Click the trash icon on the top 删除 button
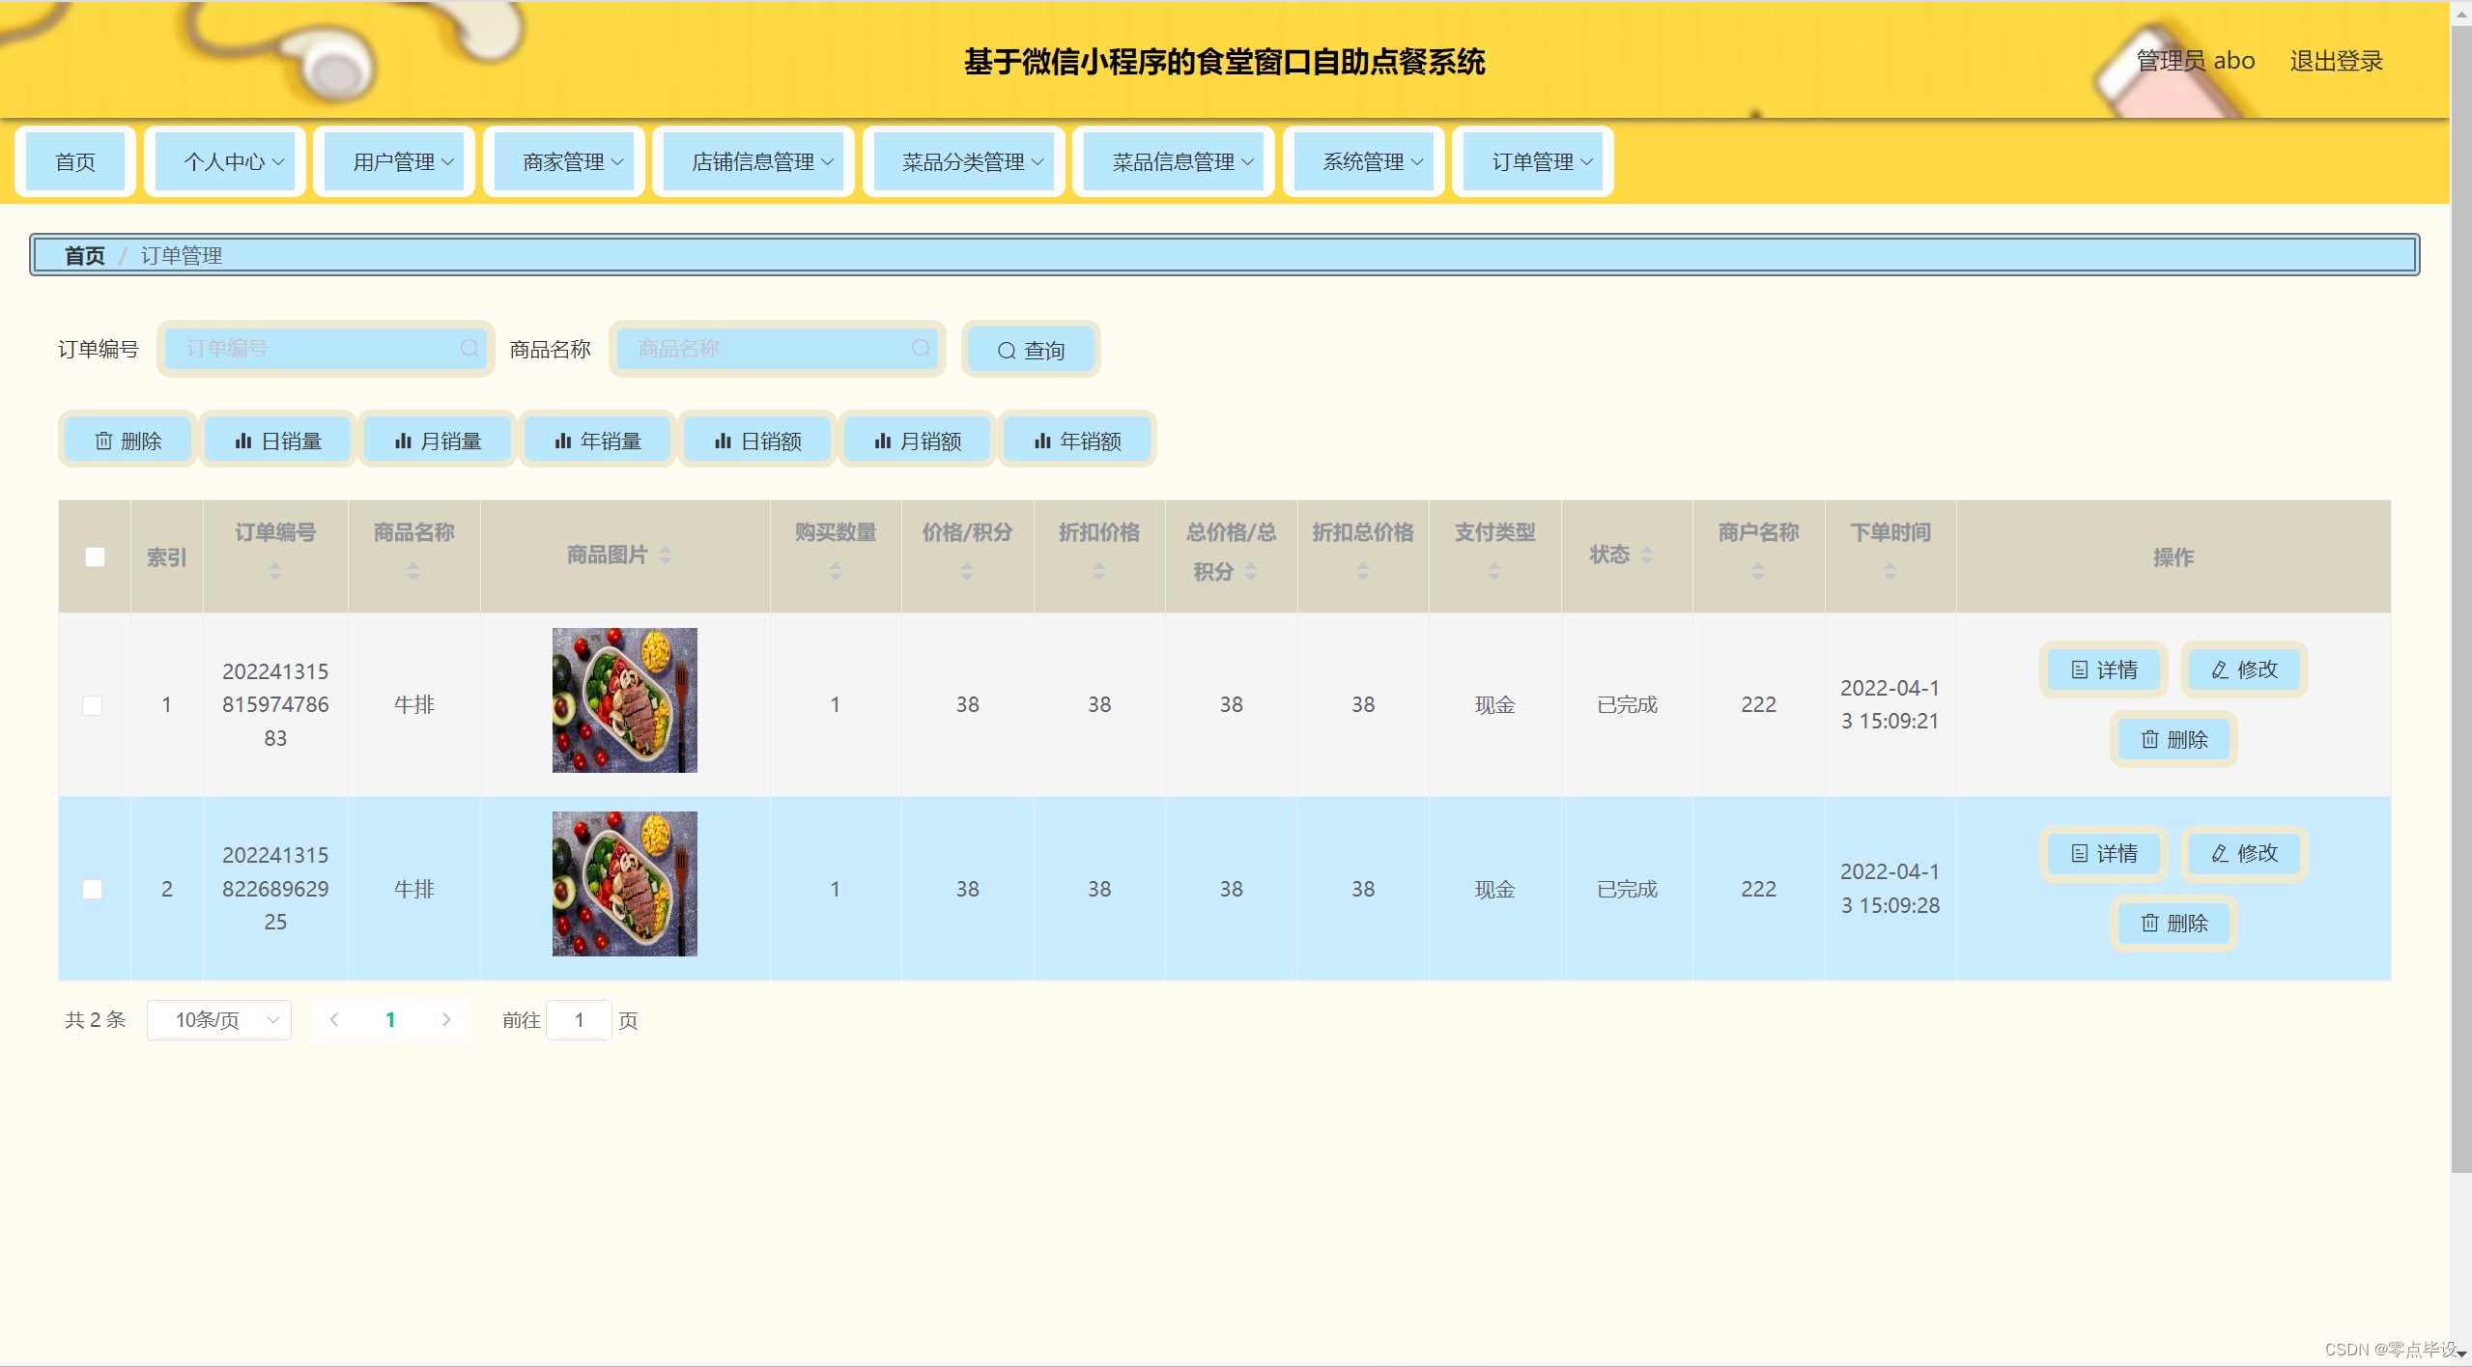The image size is (2472, 1367). pyautogui.click(x=103, y=441)
